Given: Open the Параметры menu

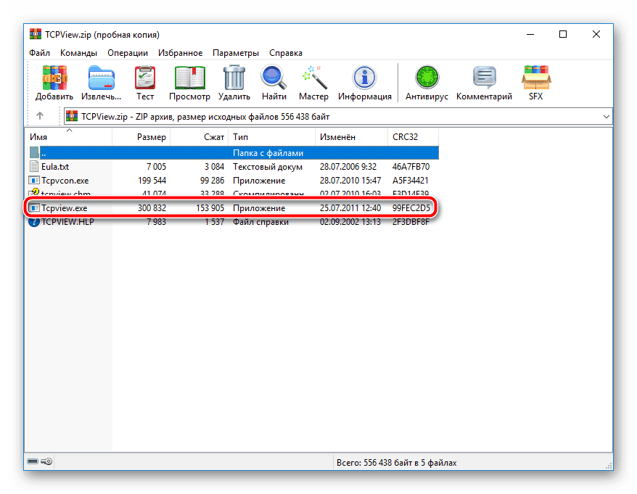Looking at the screenshot, I should tap(234, 52).
